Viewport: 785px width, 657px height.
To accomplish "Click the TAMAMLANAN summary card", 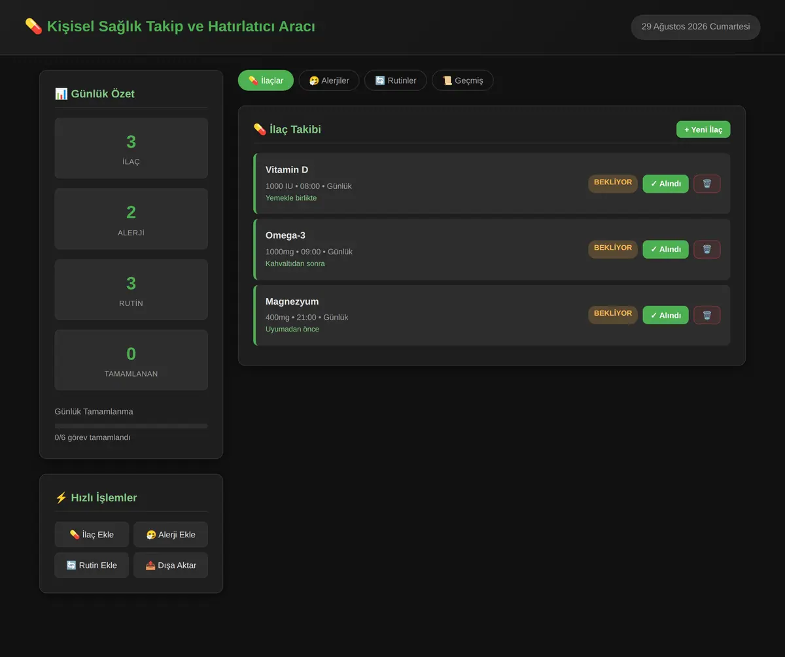I will [131, 360].
